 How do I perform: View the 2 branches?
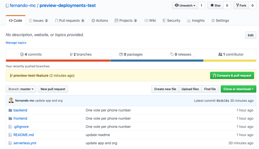click(x=81, y=54)
